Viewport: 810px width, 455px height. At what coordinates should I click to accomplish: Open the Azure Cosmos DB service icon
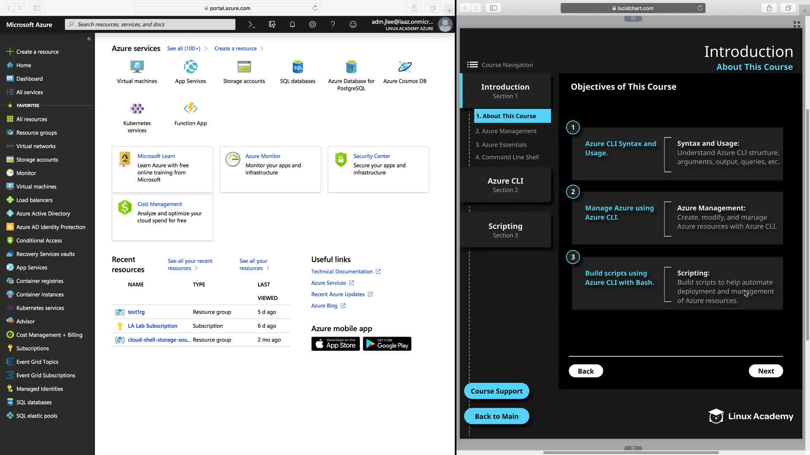405,67
